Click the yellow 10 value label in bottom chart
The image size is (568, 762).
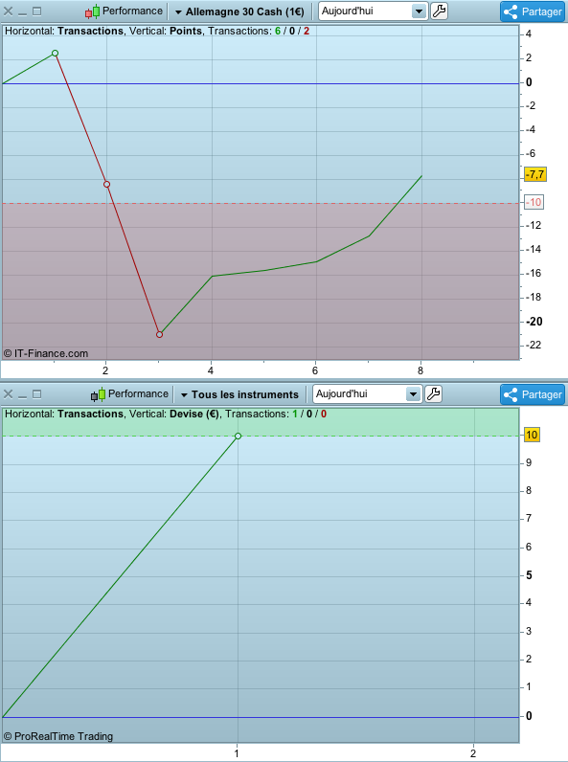[532, 435]
